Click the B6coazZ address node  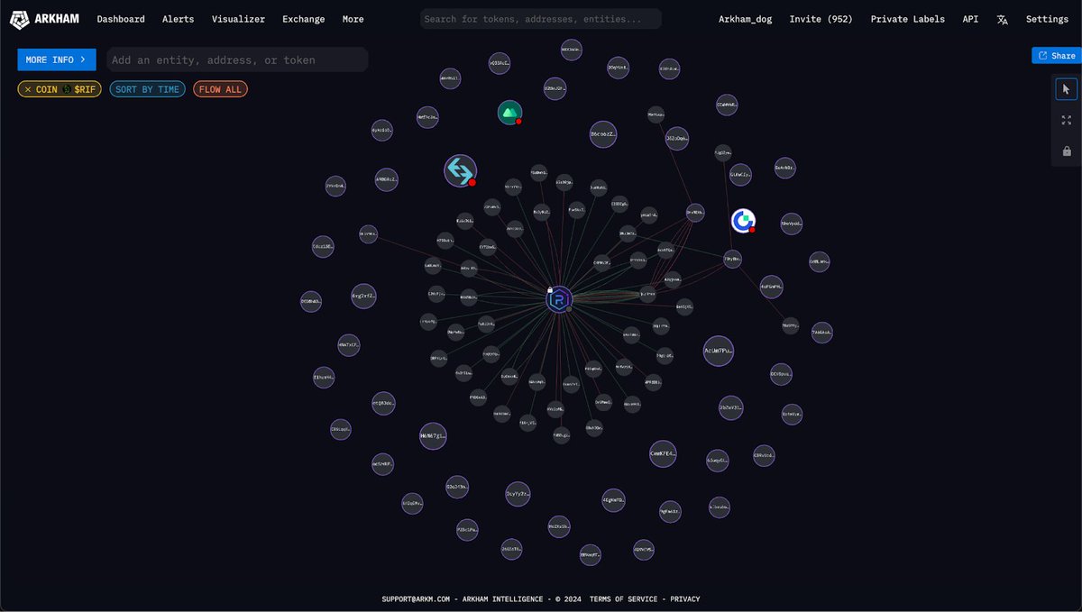coord(603,134)
